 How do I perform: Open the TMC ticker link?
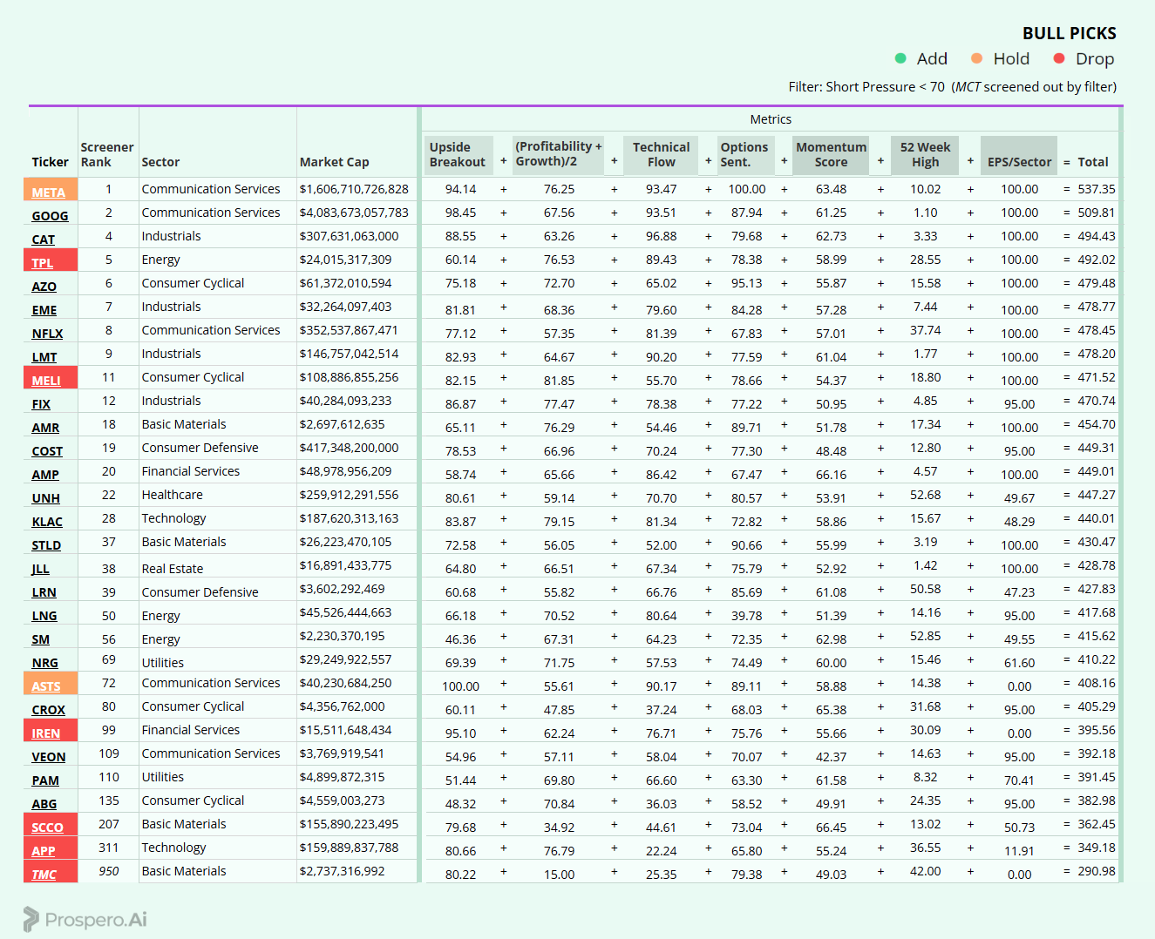(44, 875)
